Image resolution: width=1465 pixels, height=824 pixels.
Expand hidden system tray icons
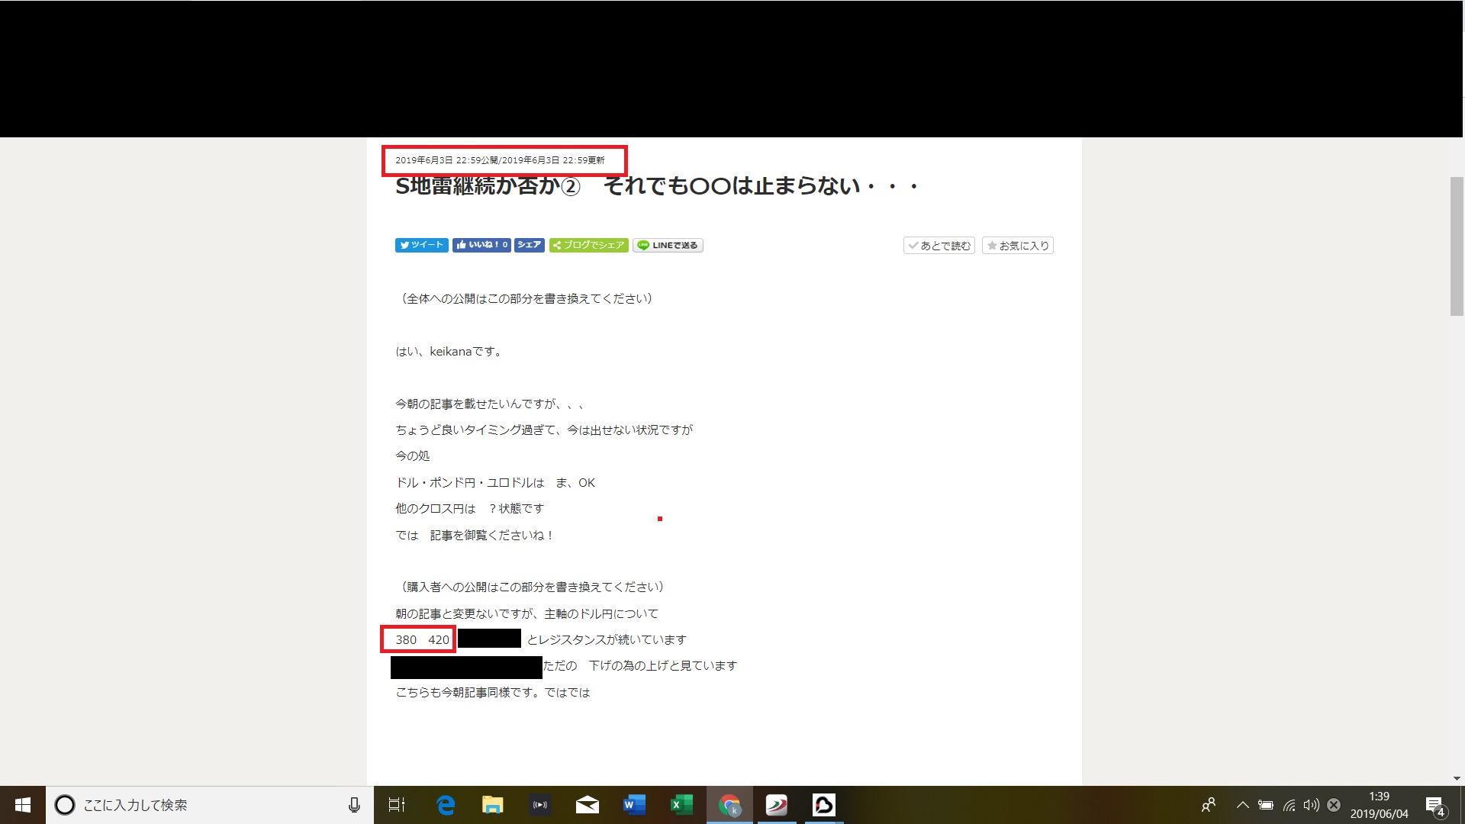[1242, 805]
